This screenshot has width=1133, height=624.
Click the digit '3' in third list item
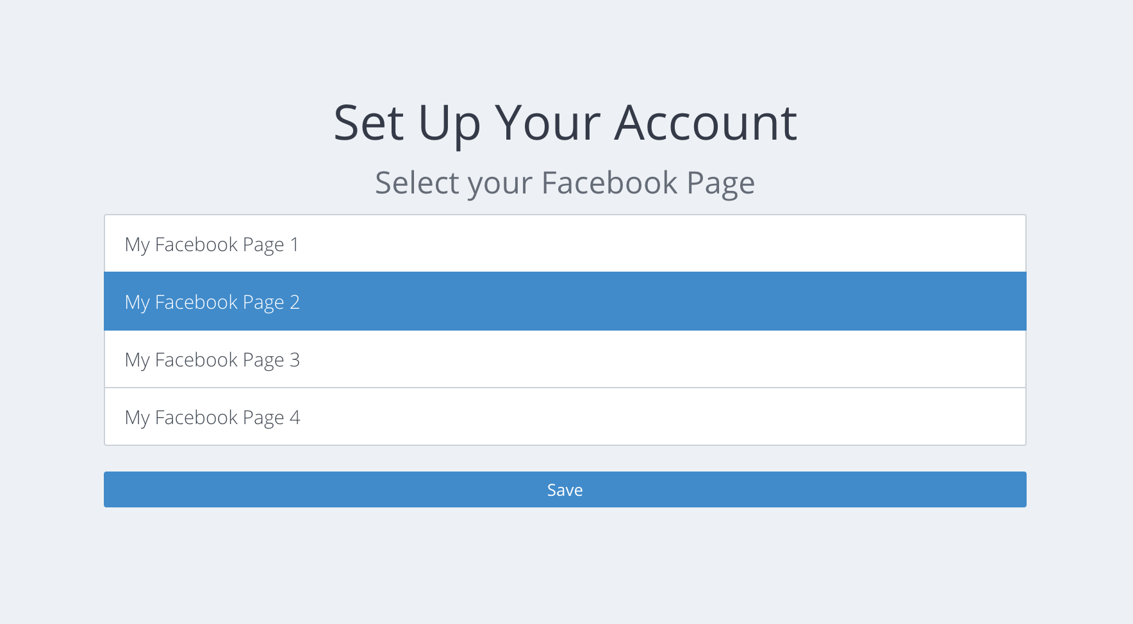(x=295, y=359)
